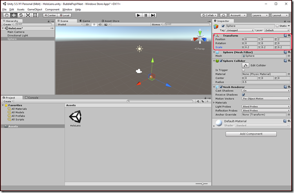Toggle pivot Center button
Viewport: 294px width, 193px height.
50,16
